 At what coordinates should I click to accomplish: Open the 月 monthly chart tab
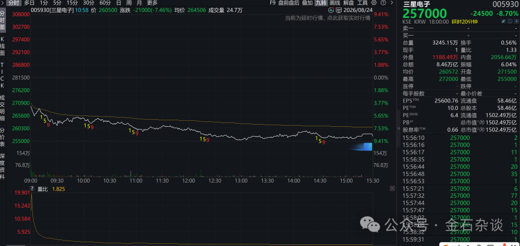[139, 3]
